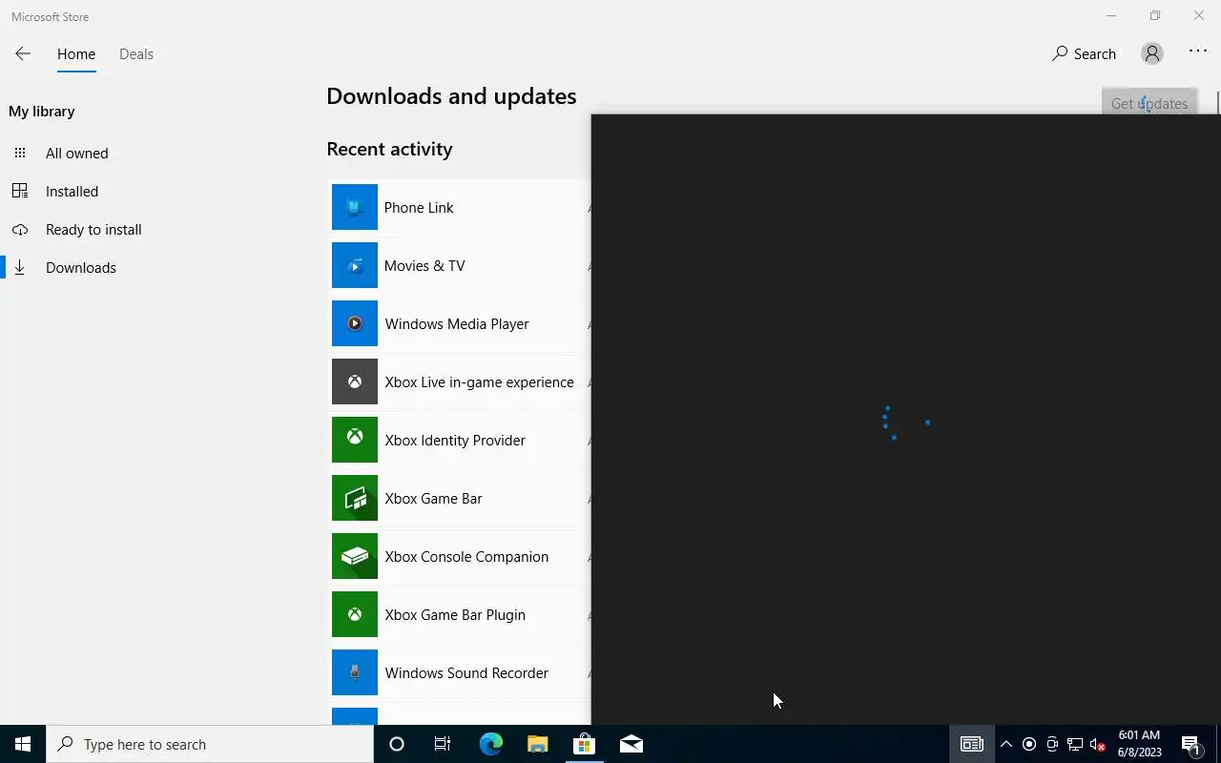Open the notification center icon
Viewport: 1221px width, 763px height.
click(x=1190, y=744)
